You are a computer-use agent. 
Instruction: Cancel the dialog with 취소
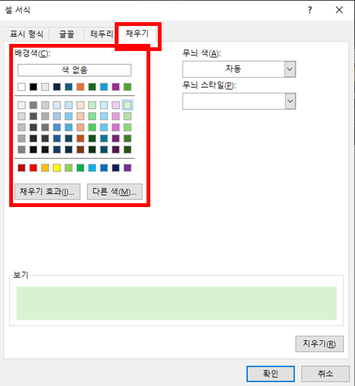click(x=326, y=374)
